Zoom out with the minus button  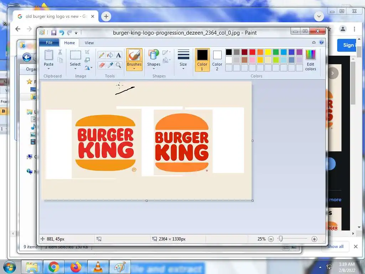point(271,239)
